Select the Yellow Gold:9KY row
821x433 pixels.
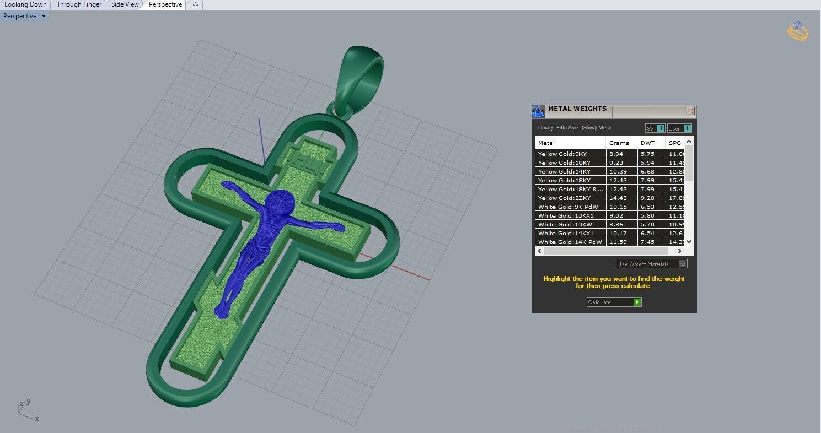coord(609,154)
